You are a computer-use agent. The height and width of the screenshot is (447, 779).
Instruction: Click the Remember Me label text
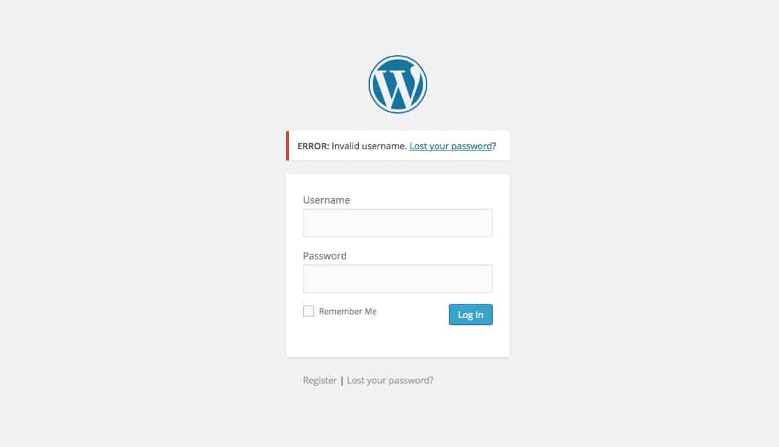[348, 312]
